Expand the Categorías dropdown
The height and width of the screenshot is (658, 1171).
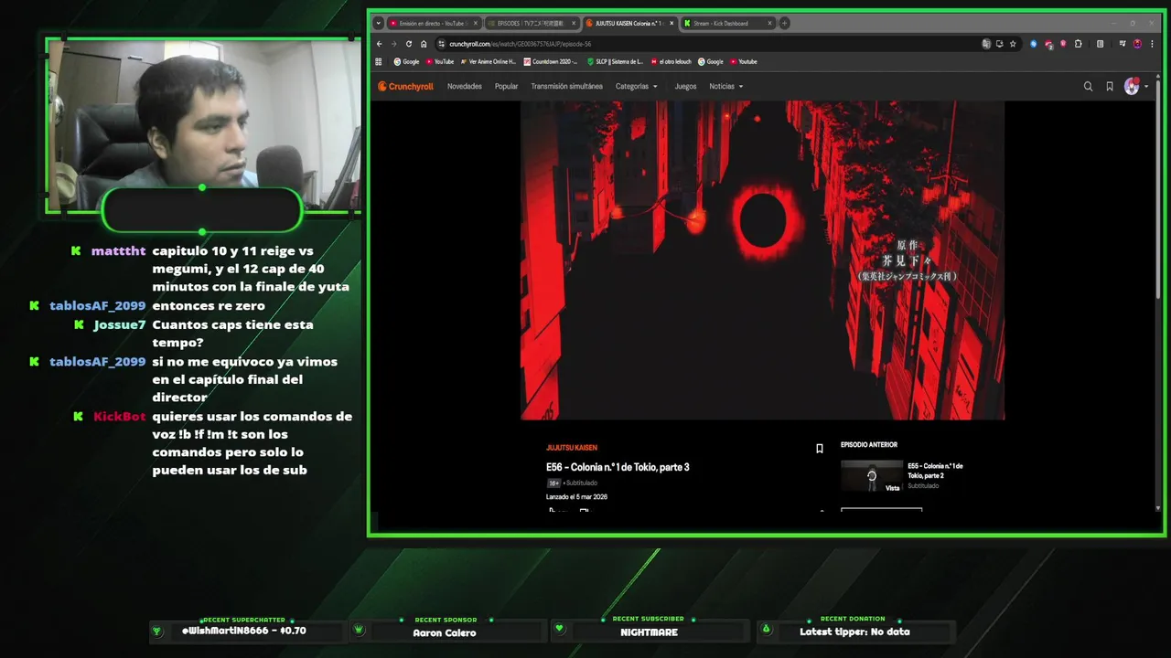point(636,87)
